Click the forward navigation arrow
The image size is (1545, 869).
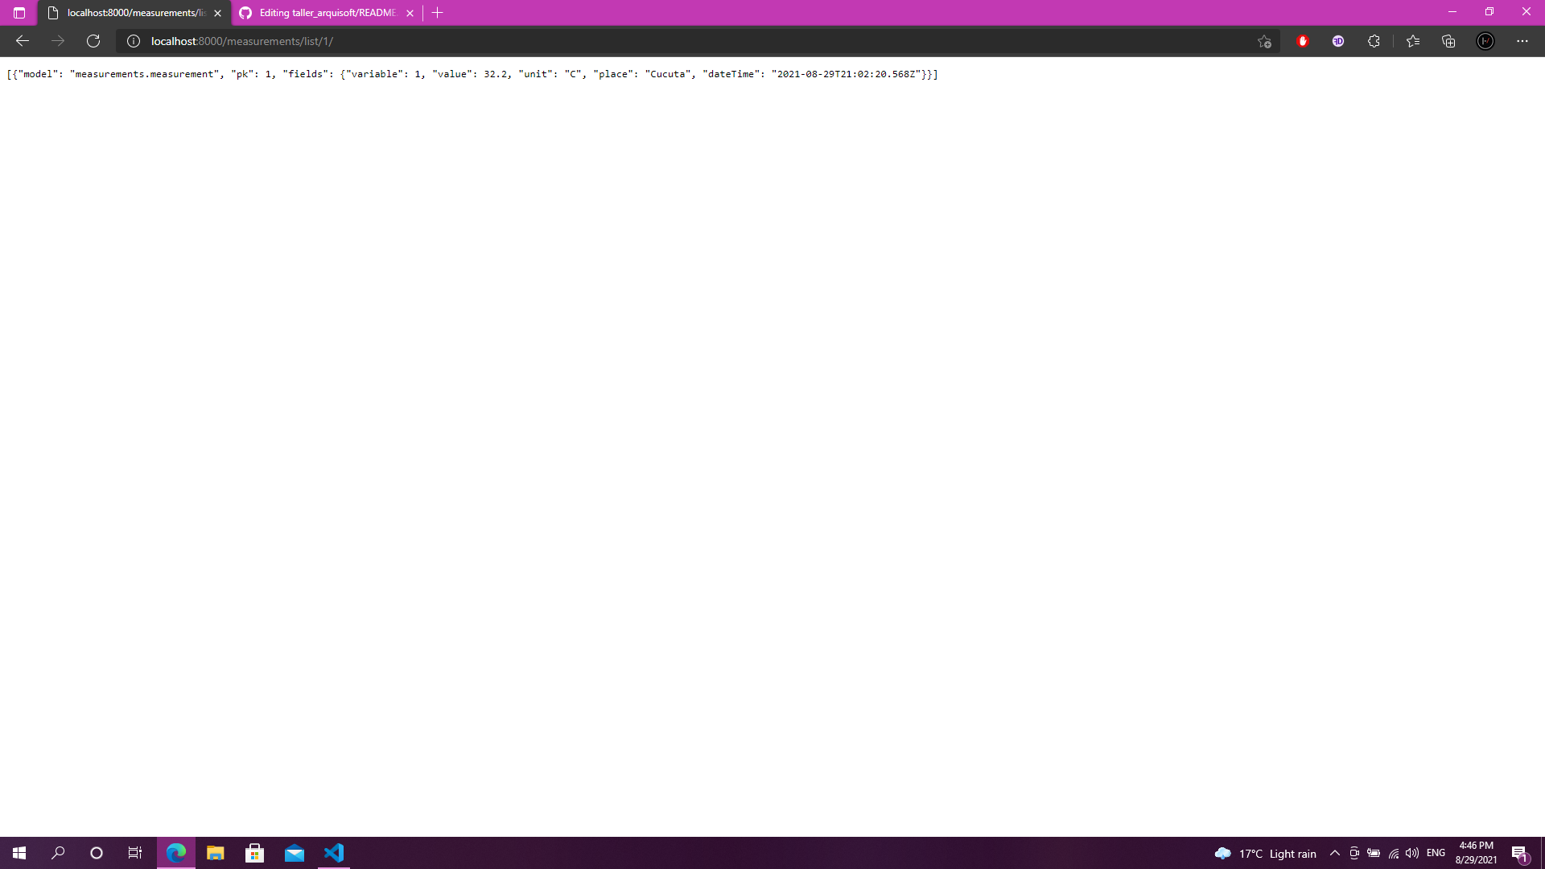click(x=58, y=41)
